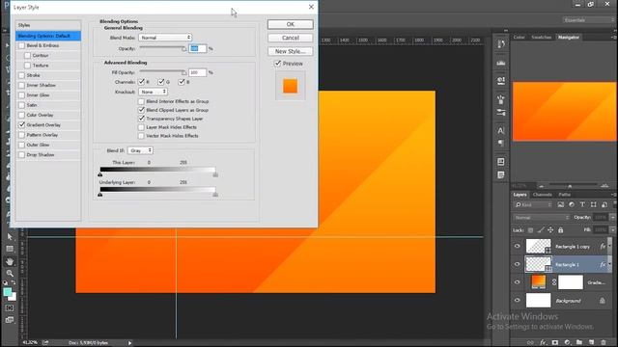
Task: Click the New Style... button
Action: pyautogui.click(x=291, y=51)
